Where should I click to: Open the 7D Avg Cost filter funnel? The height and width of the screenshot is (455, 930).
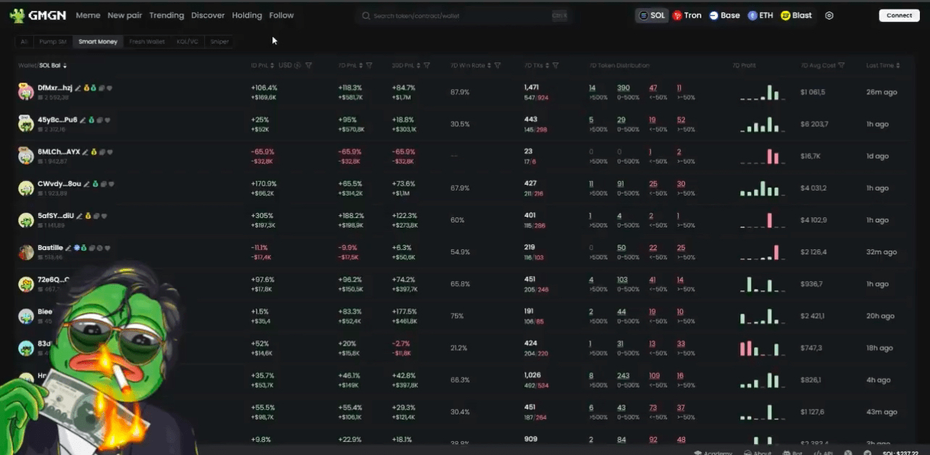[841, 65]
